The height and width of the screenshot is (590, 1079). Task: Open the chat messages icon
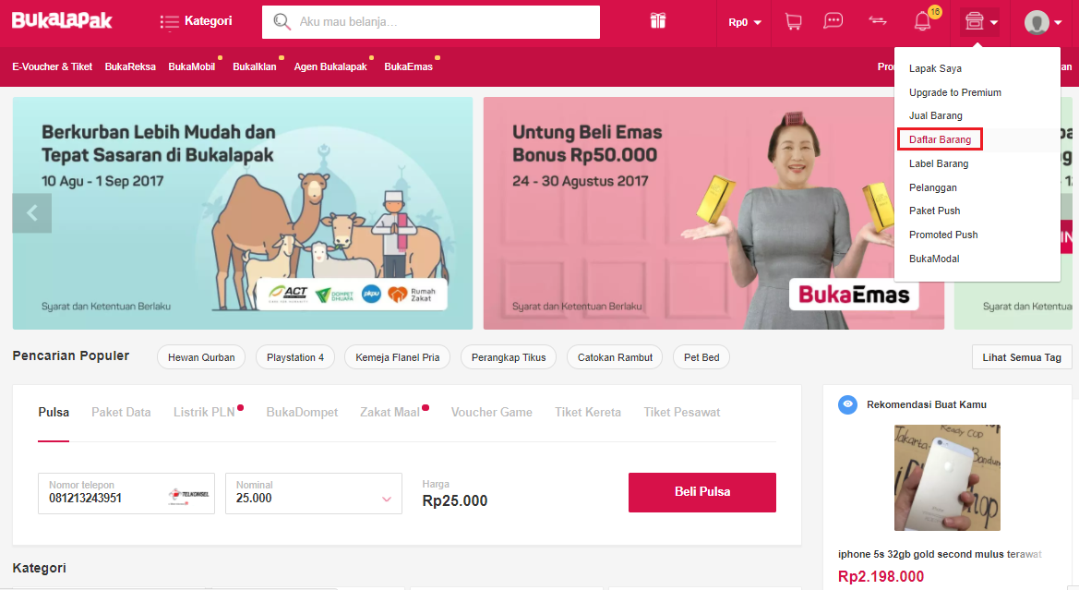[833, 21]
